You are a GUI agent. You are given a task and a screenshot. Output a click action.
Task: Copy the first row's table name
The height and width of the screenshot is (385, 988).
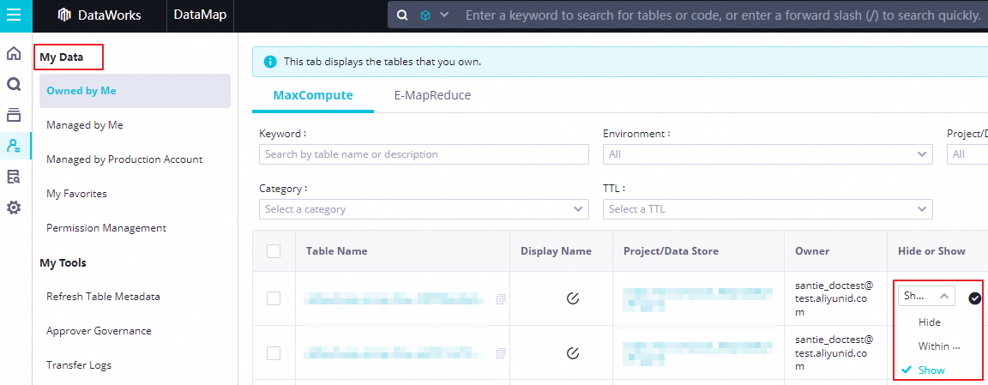500,299
